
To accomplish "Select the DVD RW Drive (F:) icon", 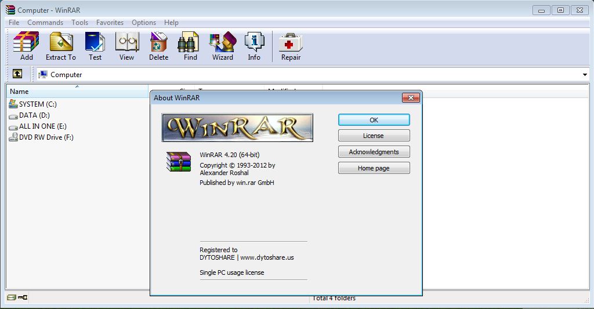I will coord(13,137).
